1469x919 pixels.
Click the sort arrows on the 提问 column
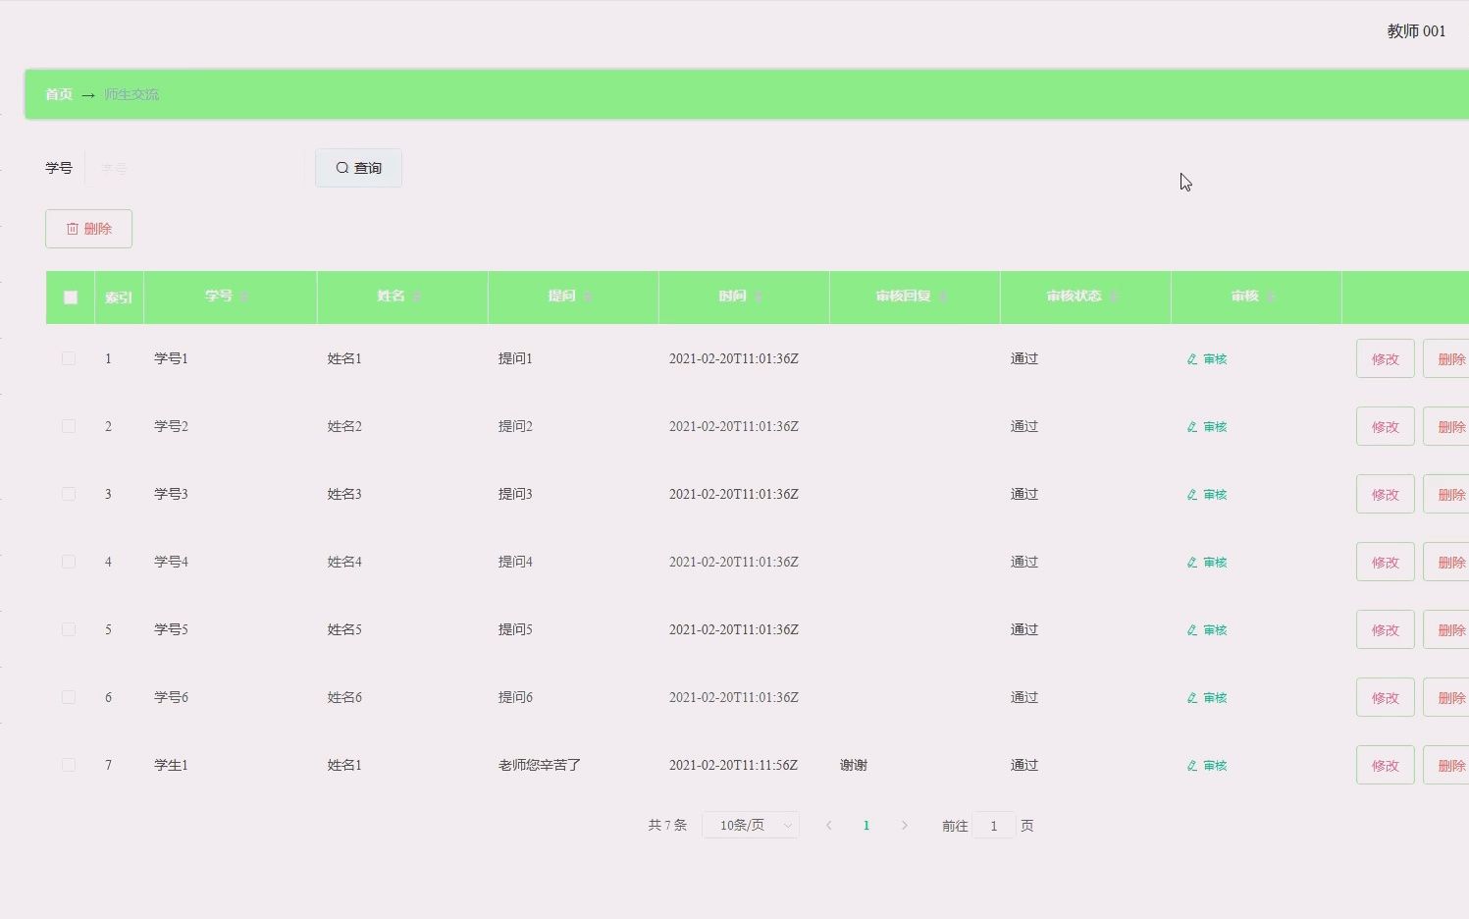coord(588,296)
